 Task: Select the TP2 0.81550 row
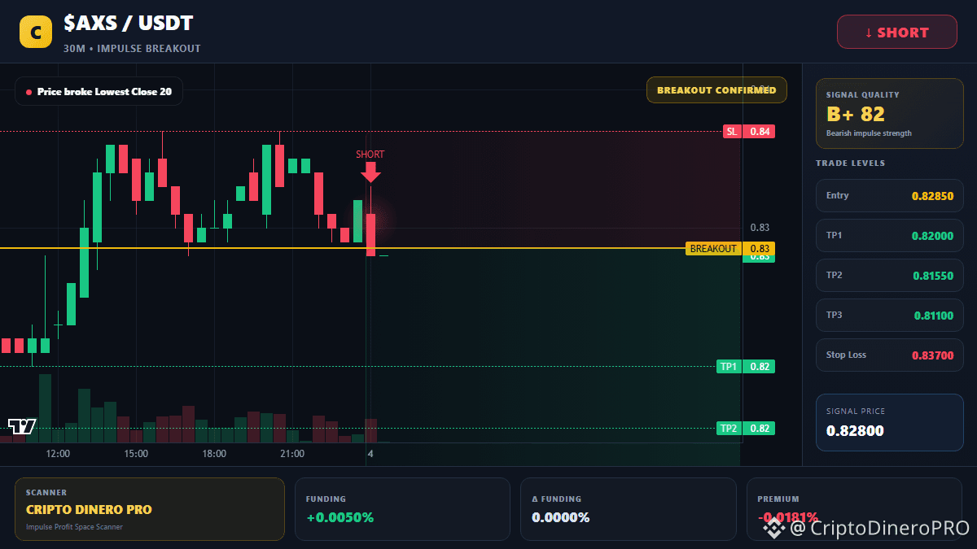coord(889,276)
